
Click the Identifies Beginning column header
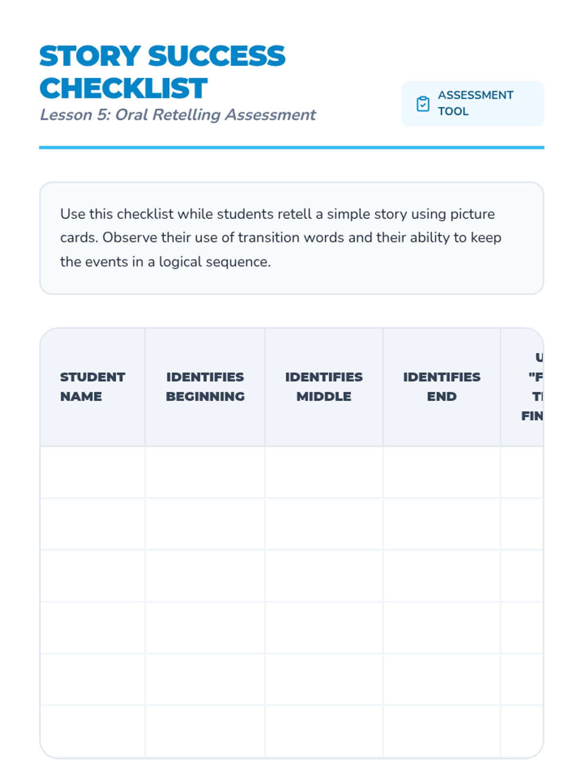coord(205,387)
